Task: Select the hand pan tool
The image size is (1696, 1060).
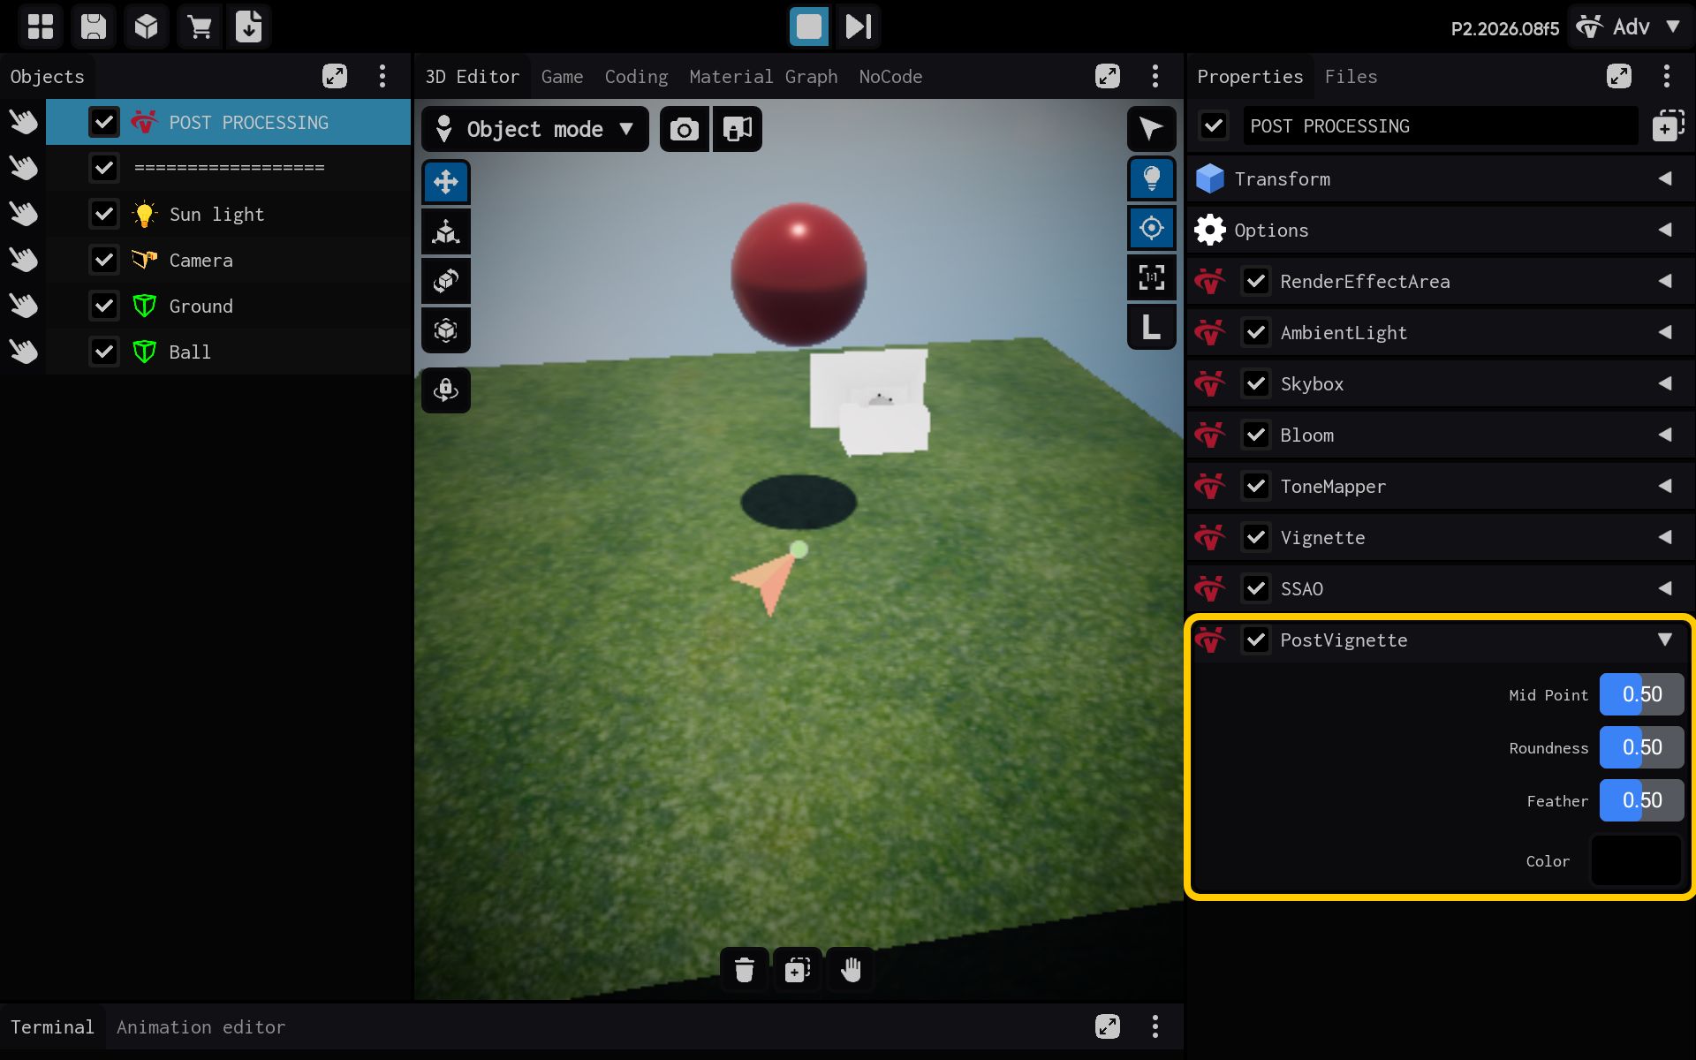Action: [851, 970]
